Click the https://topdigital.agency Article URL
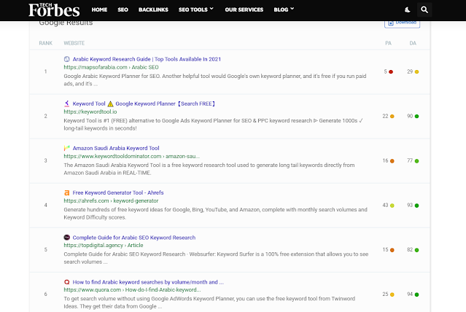Screen dimensions: 466x312 (x=104, y=246)
